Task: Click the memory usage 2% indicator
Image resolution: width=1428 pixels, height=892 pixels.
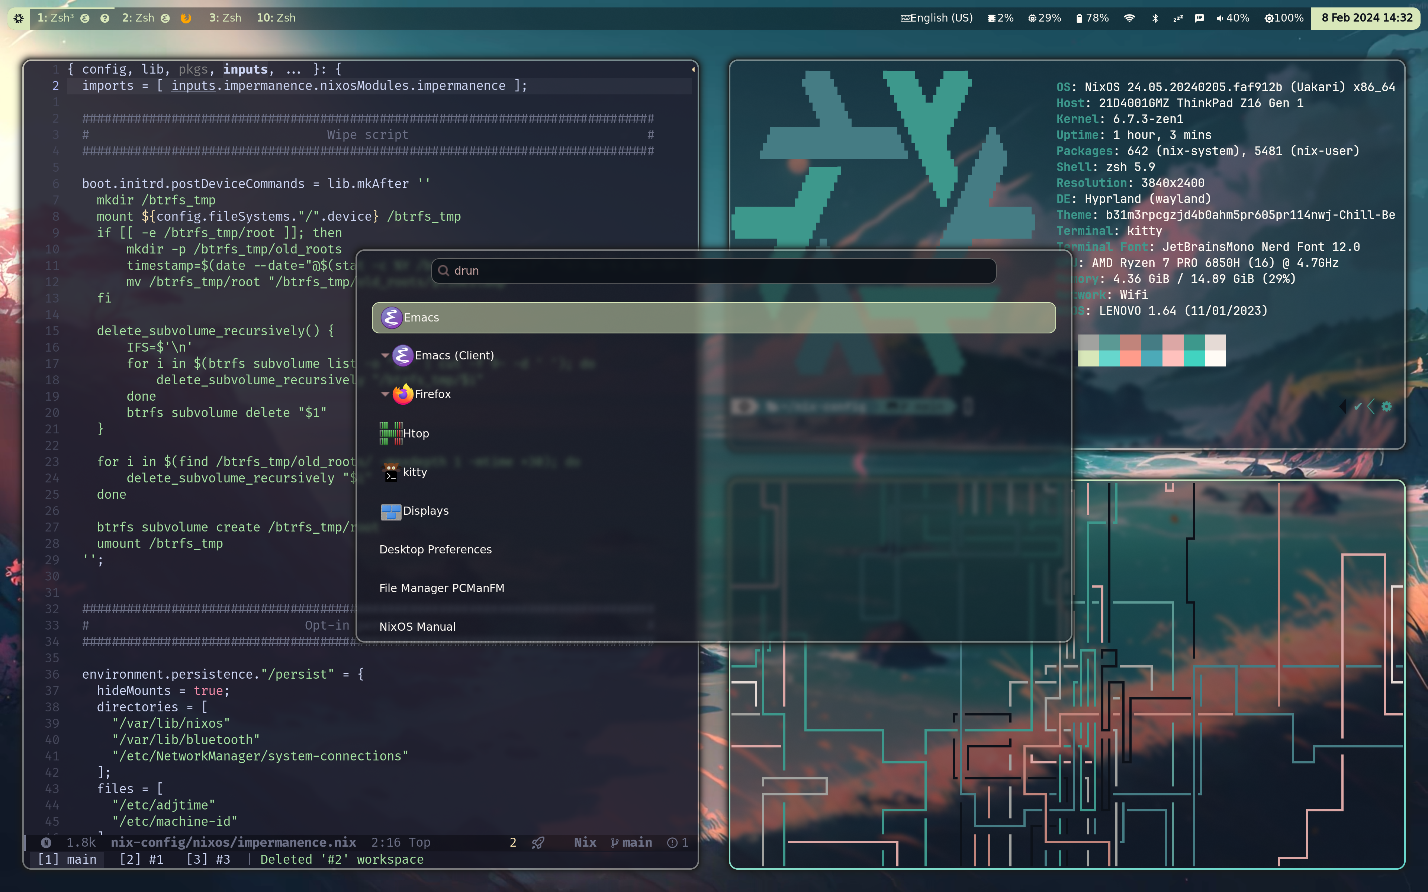Action: (1001, 18)
